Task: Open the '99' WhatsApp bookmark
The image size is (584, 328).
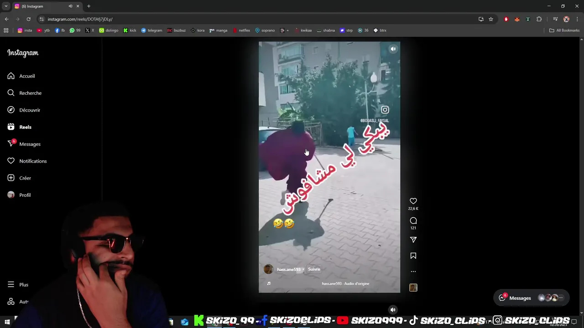Action: tap(75, 31)
